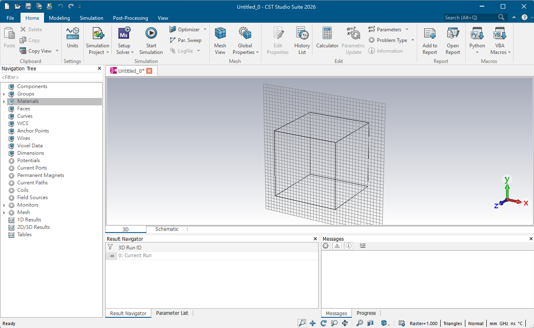
Task: Open the Units settings
Action: click(72, 38)
